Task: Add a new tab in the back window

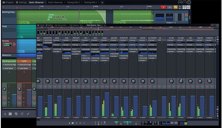Action: click(x=102, y=3)
